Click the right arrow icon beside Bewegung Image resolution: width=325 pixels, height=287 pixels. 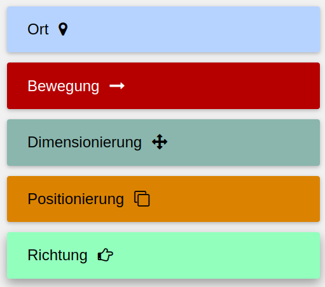click(x=117, y=86)
